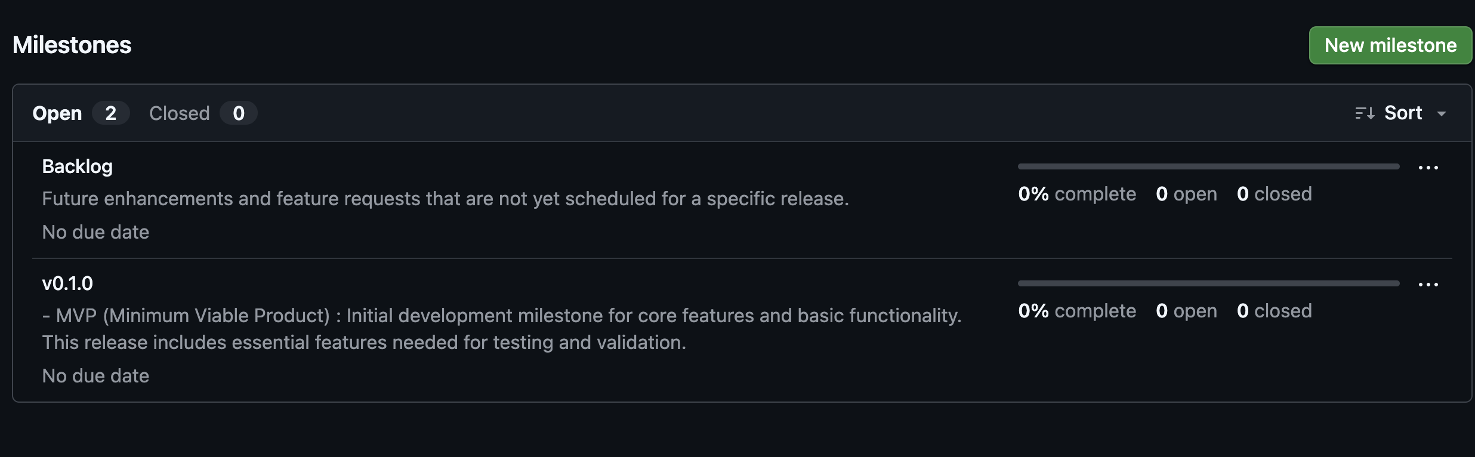Image resolution: width=1475 pixels, height=457 pixels.
Task: Expand the caret arrow next to Sort
Action: 1442,114
